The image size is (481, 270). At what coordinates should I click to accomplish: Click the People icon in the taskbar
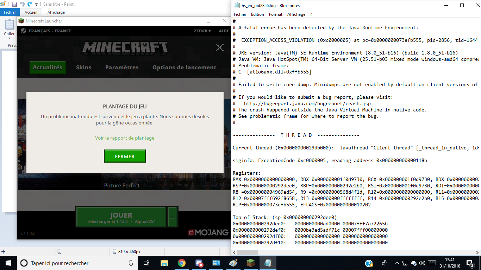coord(384,263)
